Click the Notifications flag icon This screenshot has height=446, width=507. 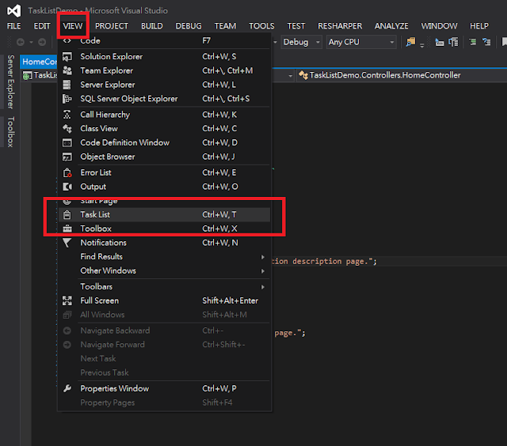tap(67, 243)
